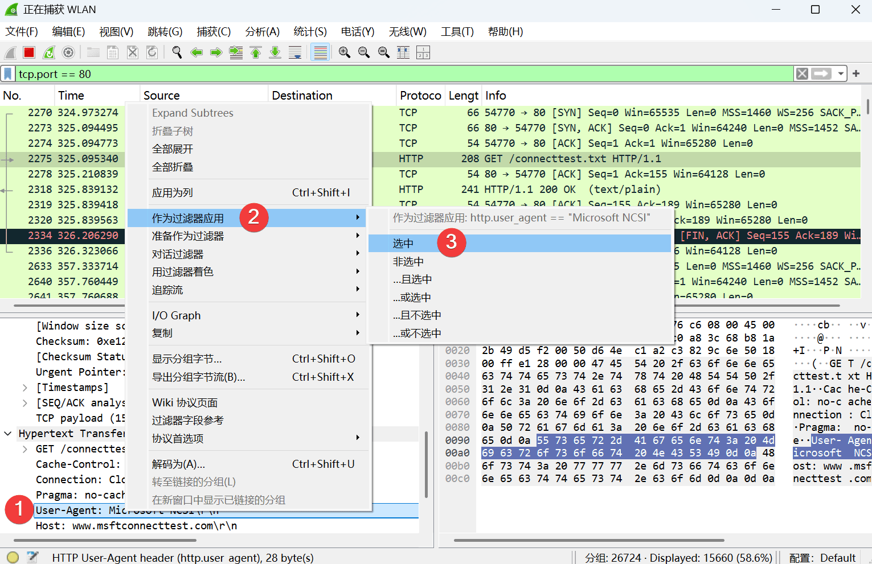Viewport: 872px width, 564px height.
Task: Open capture options gear icon
Action: click(68, 52)
